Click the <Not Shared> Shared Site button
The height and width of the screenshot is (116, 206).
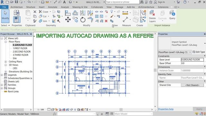192,85
